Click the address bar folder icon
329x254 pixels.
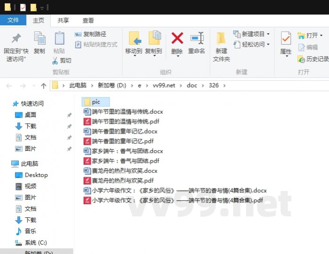[x=55, y=86]
